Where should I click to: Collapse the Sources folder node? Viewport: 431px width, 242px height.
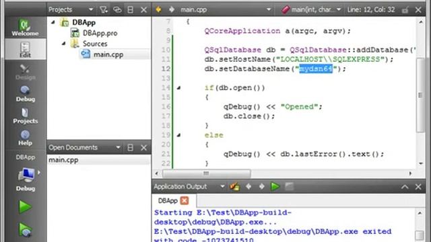tap(64, 43)
